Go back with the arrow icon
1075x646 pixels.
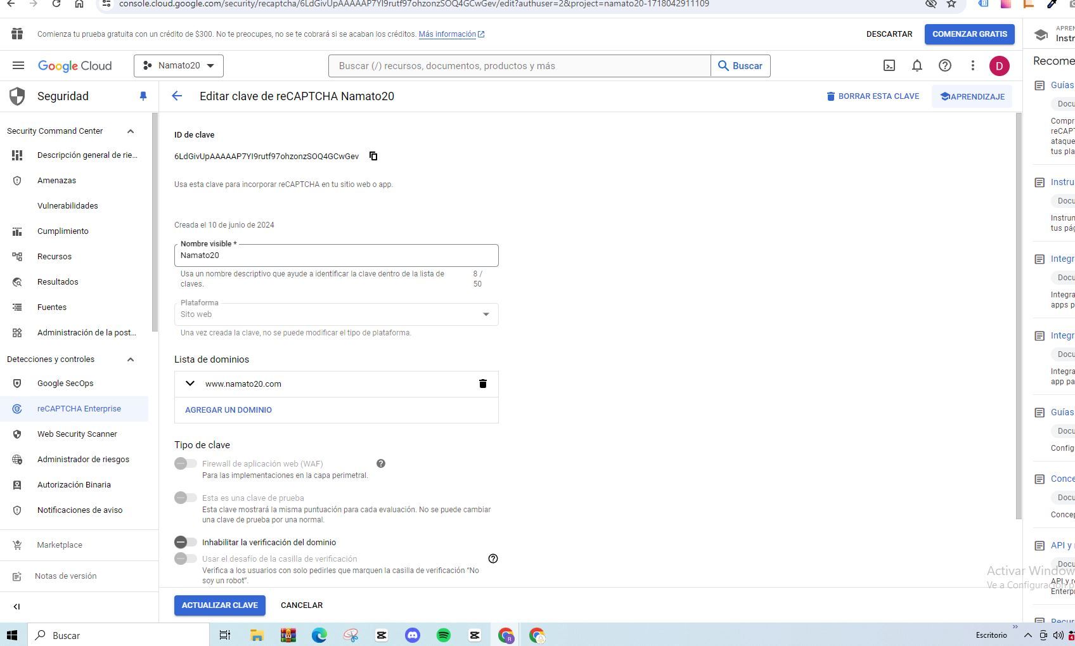point(177,96)
